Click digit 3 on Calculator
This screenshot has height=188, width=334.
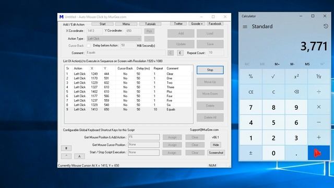(x=296, y=137)
